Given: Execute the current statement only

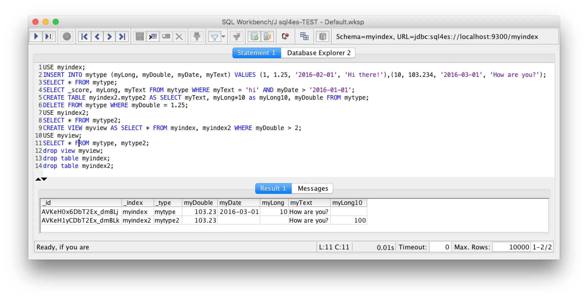Looking at the screenshot, I should coord(49,36).
